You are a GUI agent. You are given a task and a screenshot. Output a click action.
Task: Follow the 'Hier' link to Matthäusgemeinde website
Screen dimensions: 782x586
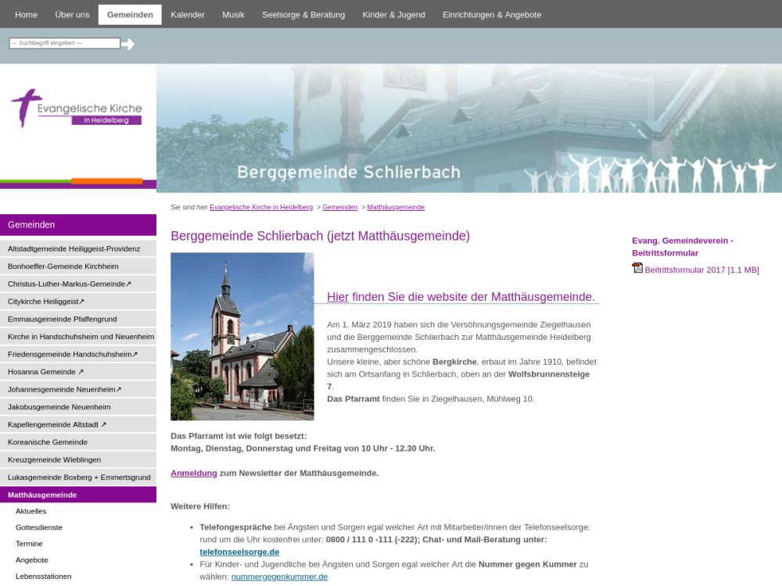(x=338, y=297)
